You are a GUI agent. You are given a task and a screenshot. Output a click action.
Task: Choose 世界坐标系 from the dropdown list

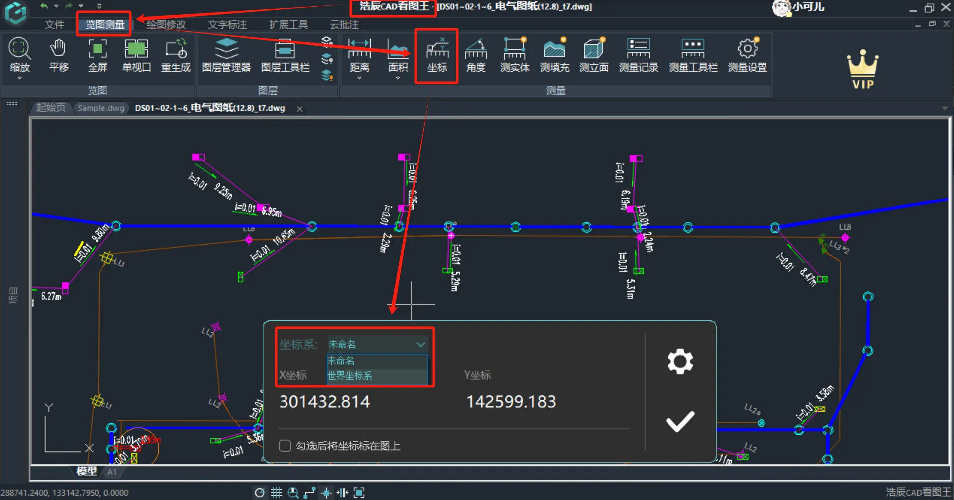(377, 376)
